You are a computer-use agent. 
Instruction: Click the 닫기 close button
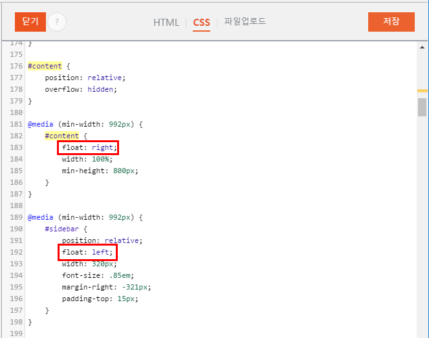click(30, 22)
